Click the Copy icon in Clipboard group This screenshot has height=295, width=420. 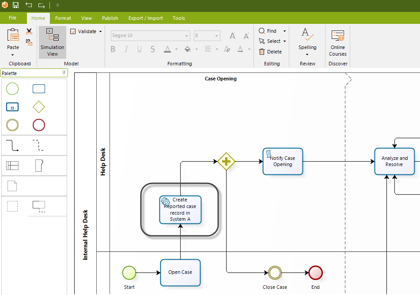[29, 42]
